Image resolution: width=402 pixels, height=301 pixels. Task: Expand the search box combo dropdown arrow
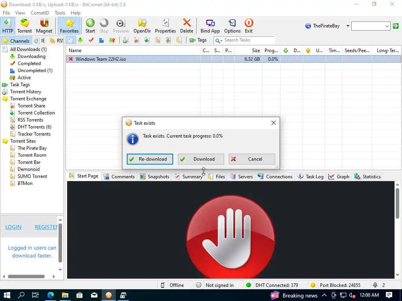[387, 26]
